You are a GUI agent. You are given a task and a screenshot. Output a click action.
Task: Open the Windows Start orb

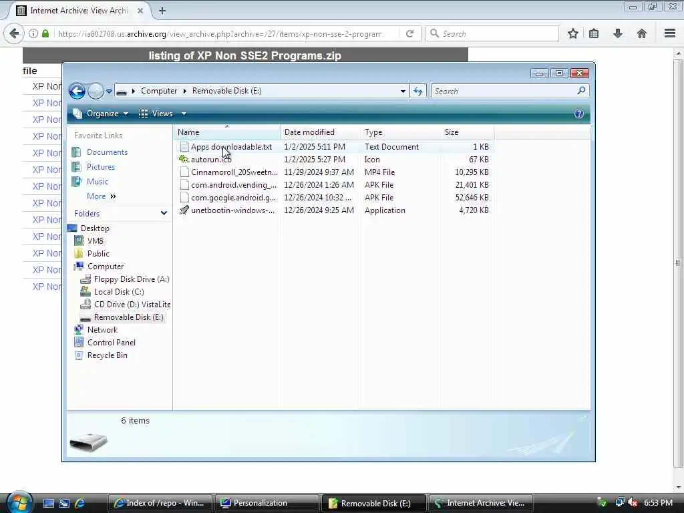(x=19, y=502)
